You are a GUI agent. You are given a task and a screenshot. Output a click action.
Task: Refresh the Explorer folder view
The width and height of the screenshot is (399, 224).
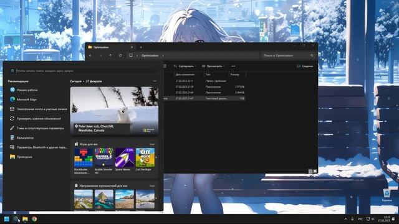click(x=120, y=55)
